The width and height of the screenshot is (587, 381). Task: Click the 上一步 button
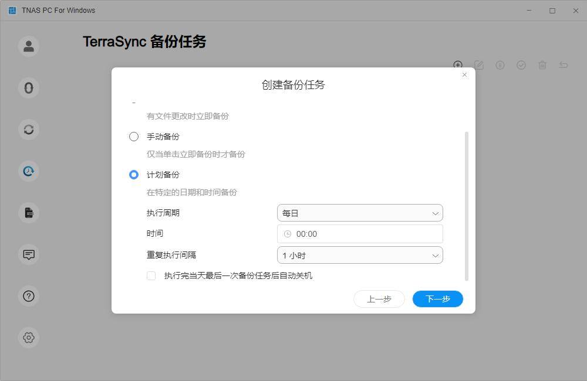(x=379, y=299)
